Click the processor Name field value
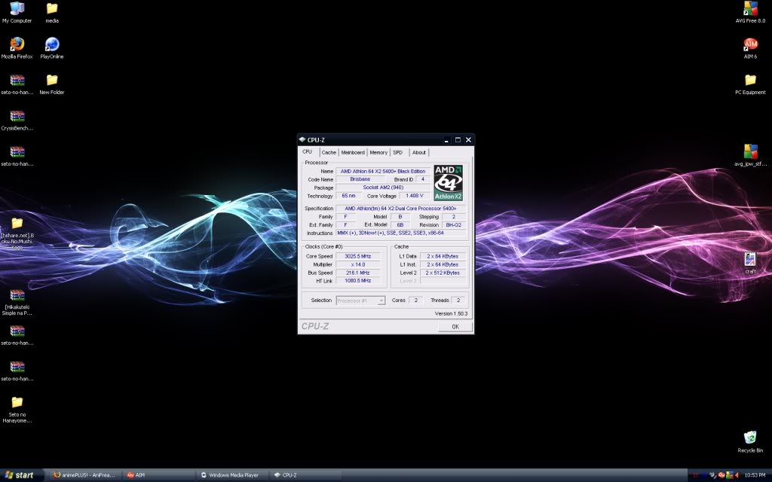Image resolution: width=772 pixels, height=482 pixels. 383,171
